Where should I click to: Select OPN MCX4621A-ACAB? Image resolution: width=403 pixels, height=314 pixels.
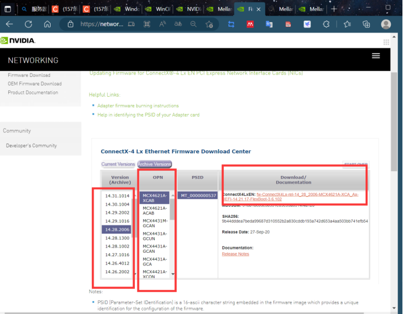point(155,210)
